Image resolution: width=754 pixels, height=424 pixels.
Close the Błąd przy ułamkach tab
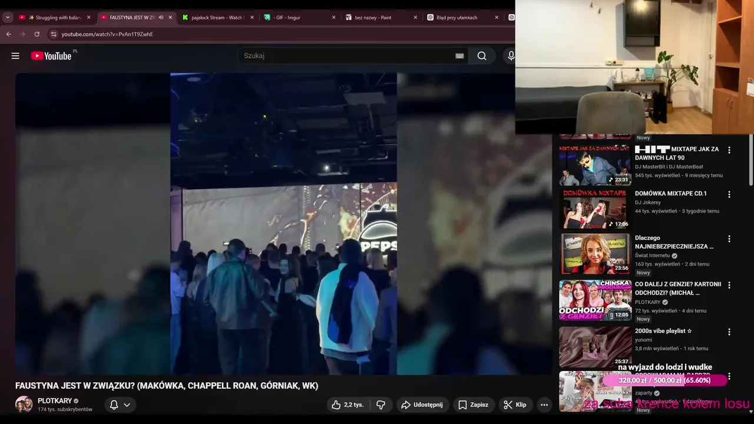tap(496, 18)
